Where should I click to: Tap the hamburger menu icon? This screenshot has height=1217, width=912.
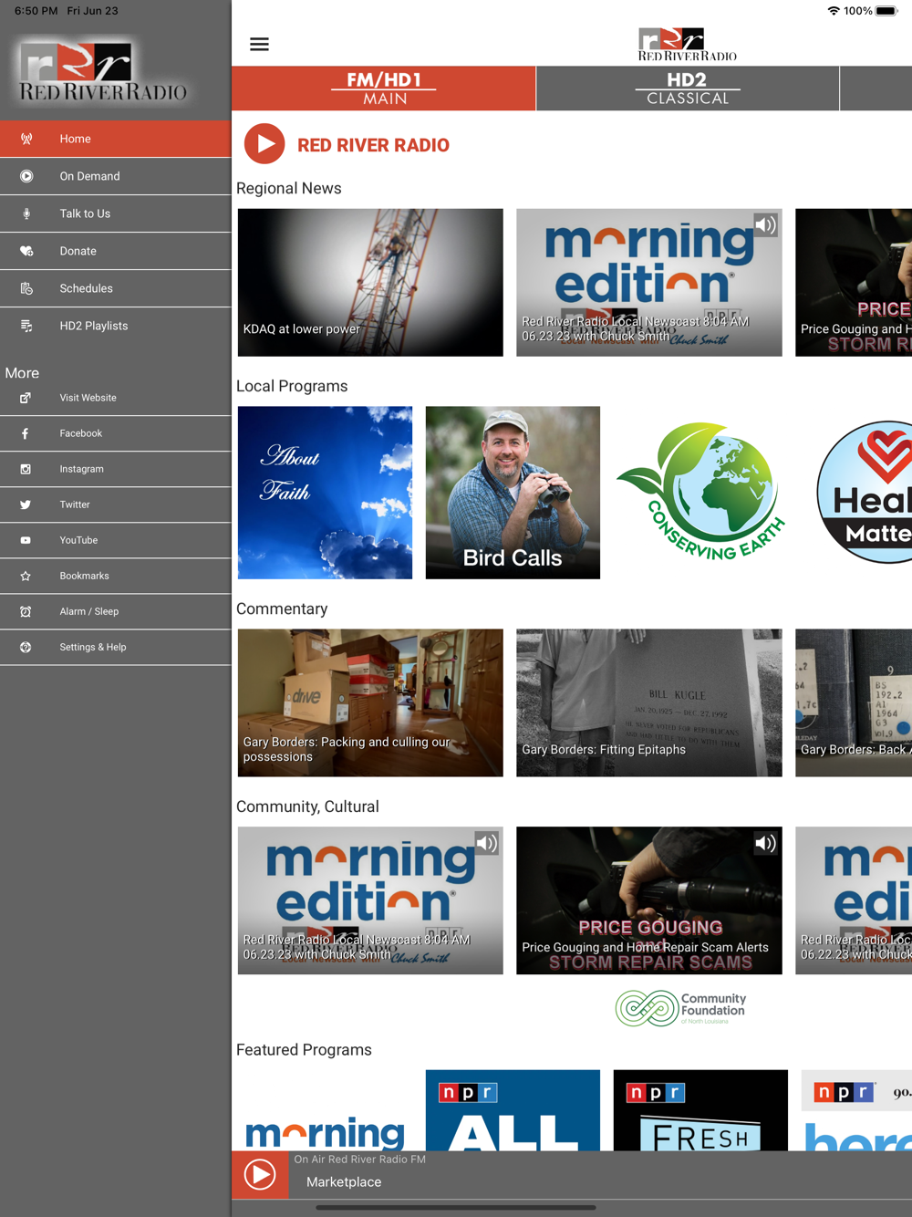tap(259, 44)
